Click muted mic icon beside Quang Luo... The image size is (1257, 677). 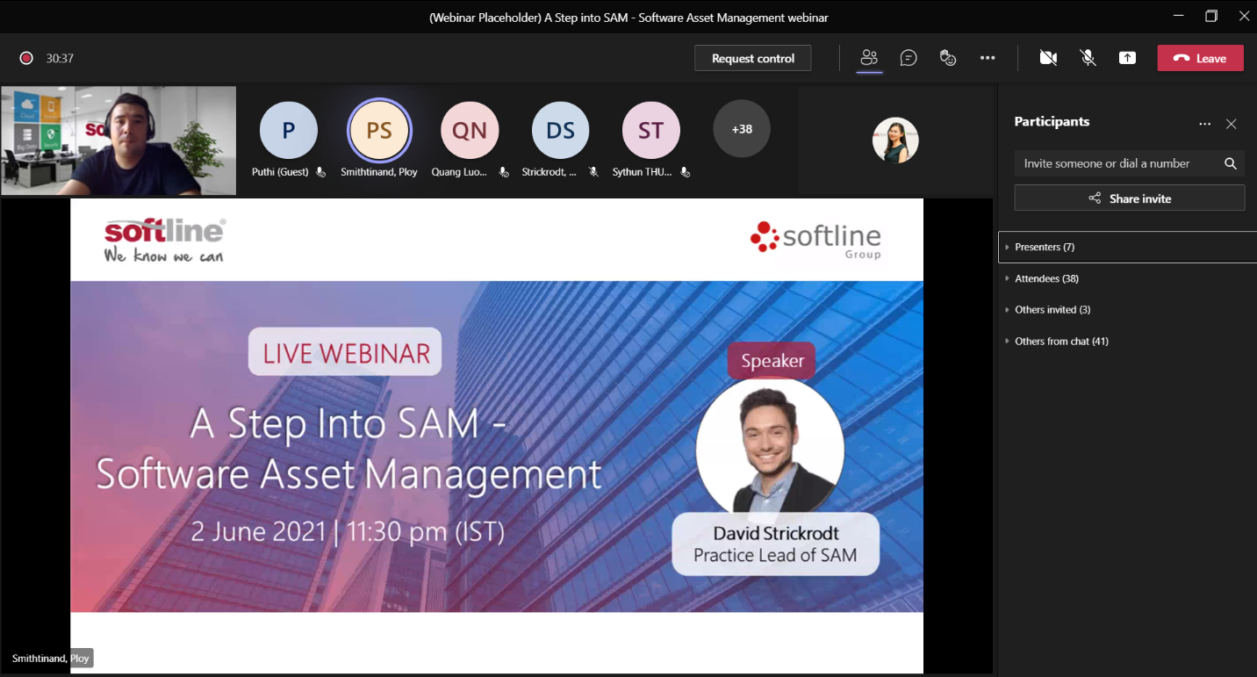point(504,172)
